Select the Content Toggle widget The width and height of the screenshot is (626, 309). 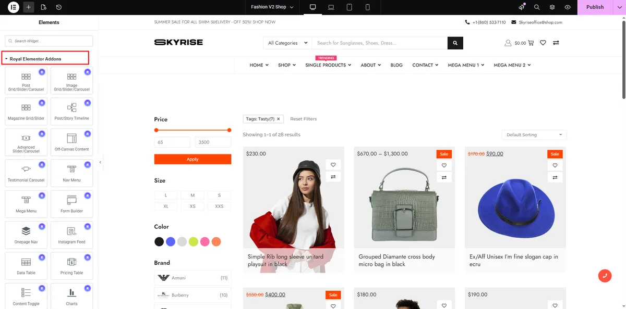click(x=26, y=296)
